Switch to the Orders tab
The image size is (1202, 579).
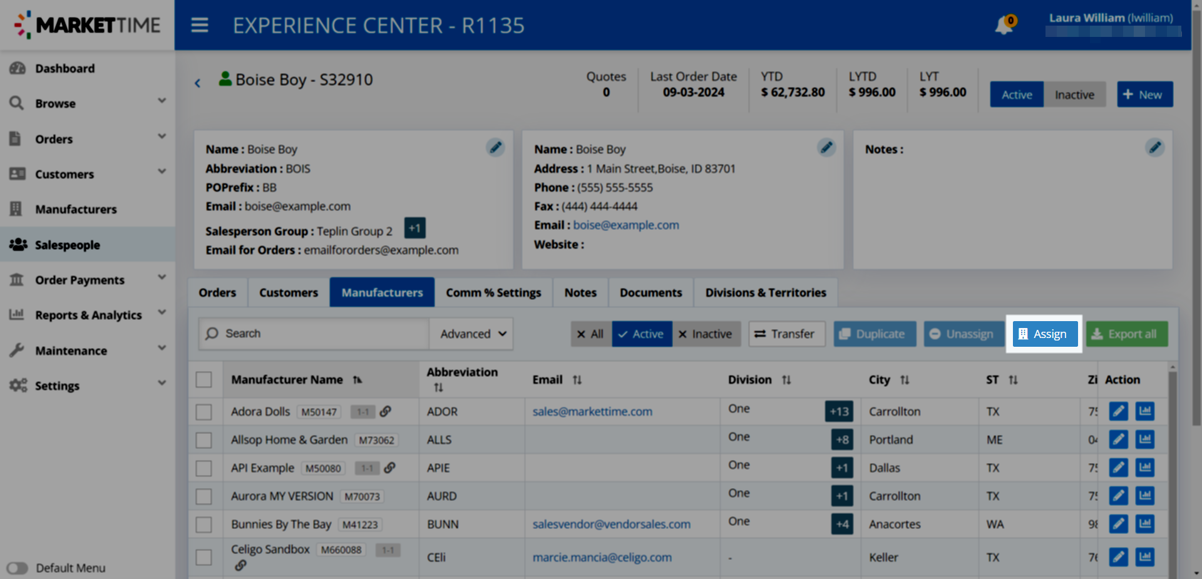click(217, 292)
